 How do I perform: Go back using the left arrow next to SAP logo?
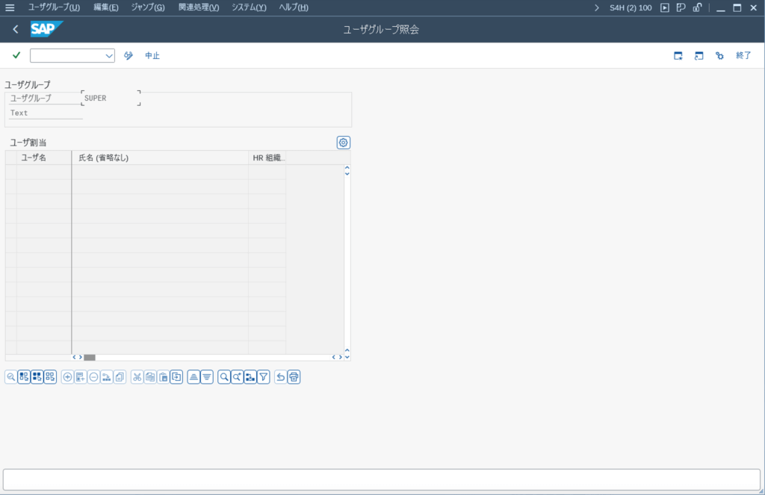(x=16, y=29)
